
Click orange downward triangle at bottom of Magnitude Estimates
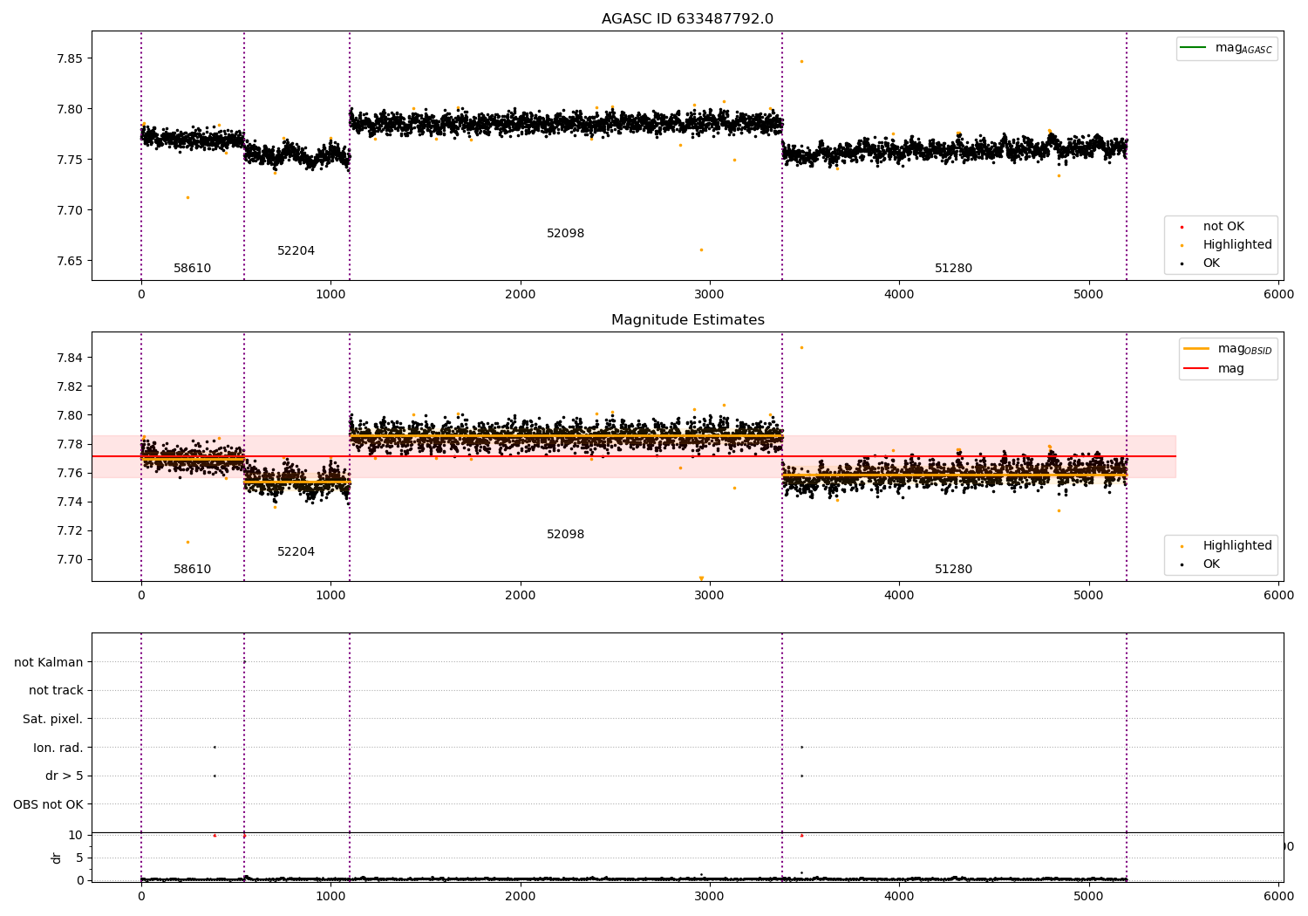tap(701, 578)
